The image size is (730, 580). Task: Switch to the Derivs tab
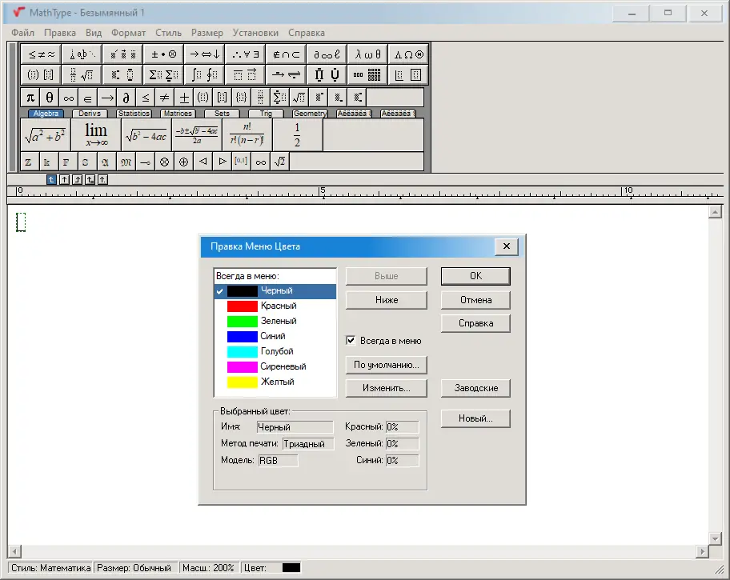[90, 113]
